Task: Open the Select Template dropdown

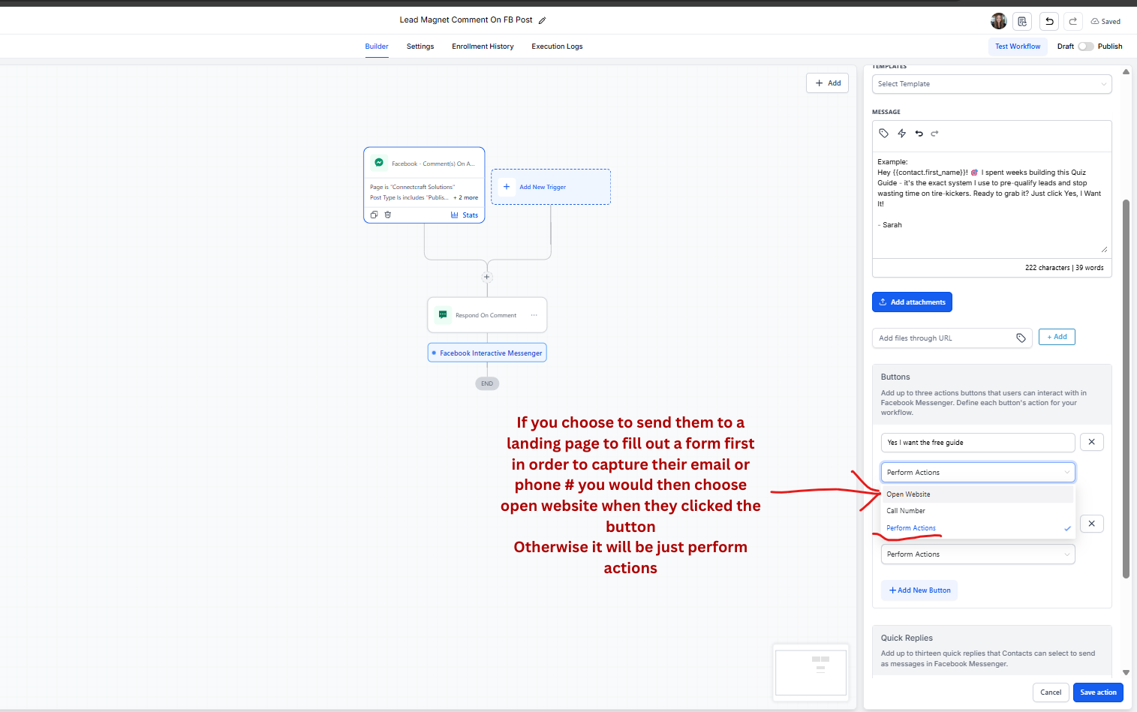Action: pos(991,84)
